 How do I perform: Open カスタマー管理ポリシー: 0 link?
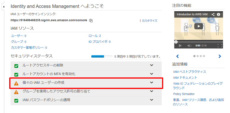[29, 48]
